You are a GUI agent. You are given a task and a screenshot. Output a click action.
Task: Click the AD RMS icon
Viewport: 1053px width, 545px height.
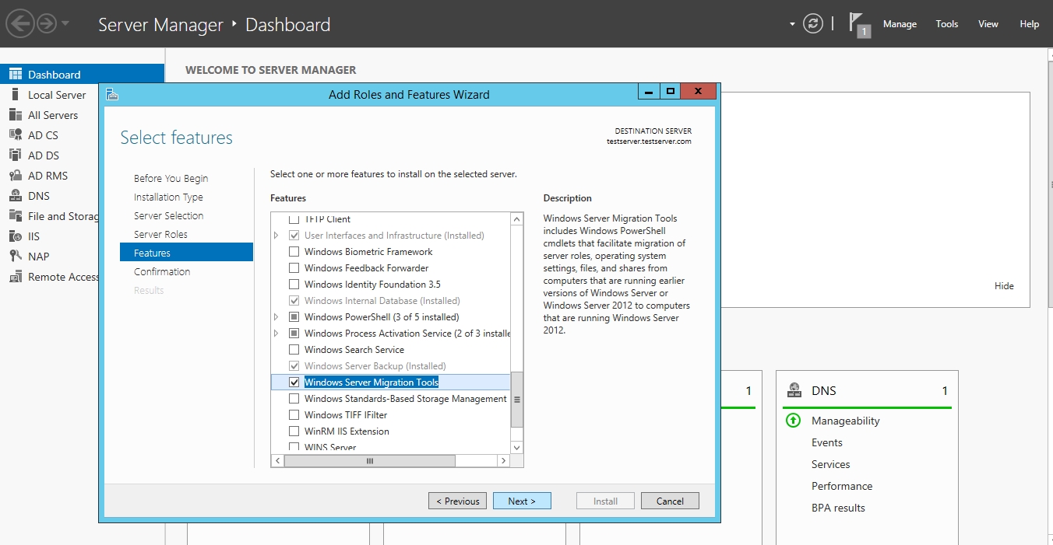point(16,176)
